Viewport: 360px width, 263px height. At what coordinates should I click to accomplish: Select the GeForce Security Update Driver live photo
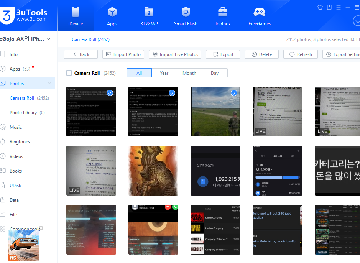point(278,112)
